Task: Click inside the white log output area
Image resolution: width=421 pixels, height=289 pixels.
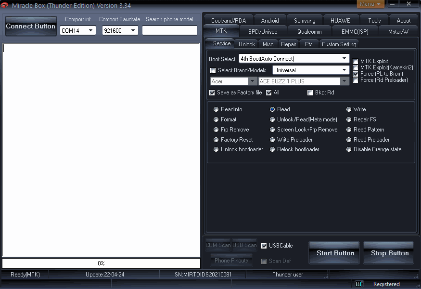Action: click(x=101, y=150)
